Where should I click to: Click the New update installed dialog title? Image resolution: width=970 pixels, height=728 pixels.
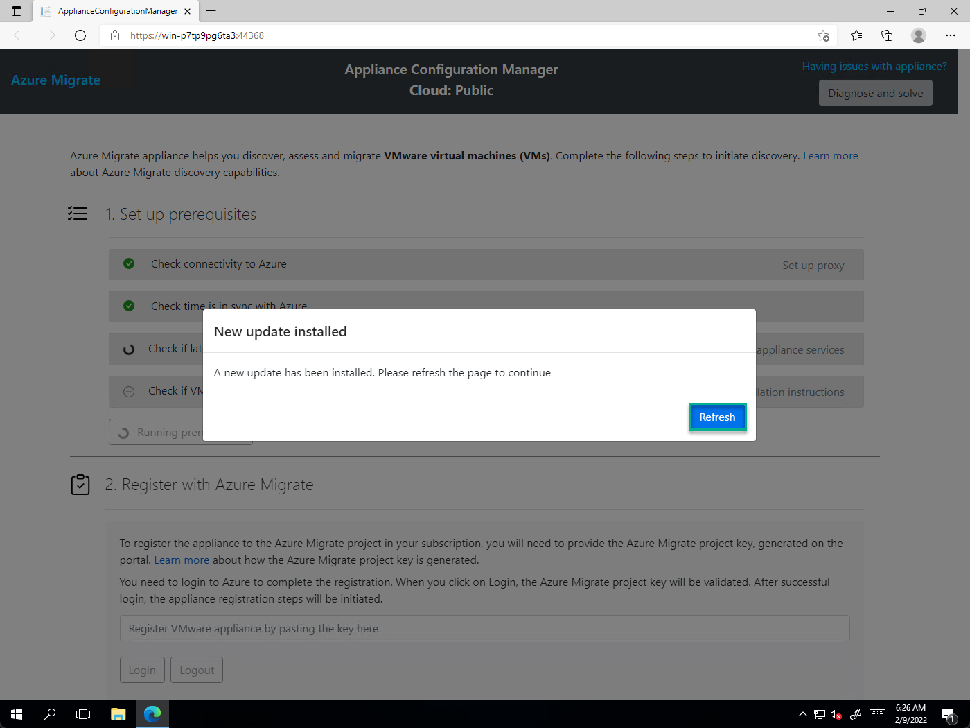pos(280,331)
